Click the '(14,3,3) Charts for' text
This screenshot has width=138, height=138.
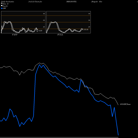[35, 2]
